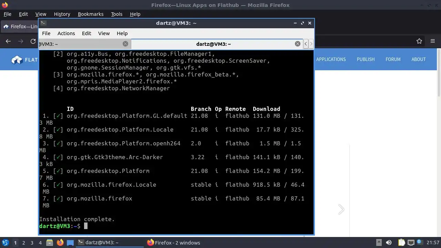
Task: Open Firefox History menu
Action: point(62,14)
